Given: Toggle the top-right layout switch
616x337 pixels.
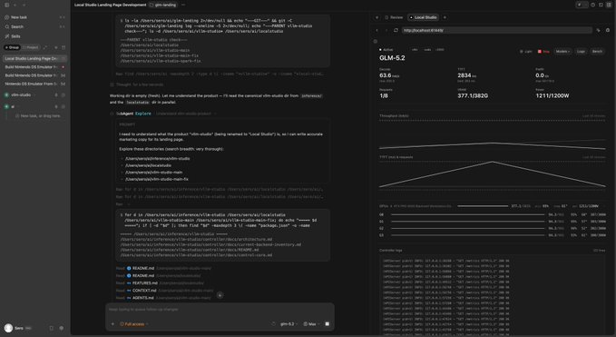Looking at the screenshot, I should coord(582,5).
